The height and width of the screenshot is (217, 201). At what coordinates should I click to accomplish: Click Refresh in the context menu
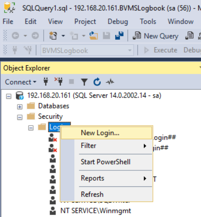(x=92, y=194)
